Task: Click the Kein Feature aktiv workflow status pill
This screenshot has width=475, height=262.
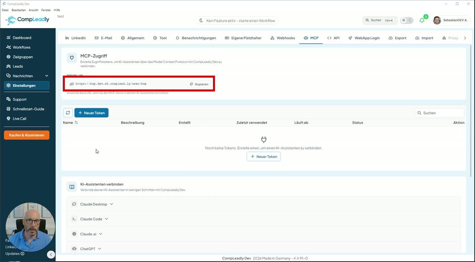Action: (x=237, y=20)
